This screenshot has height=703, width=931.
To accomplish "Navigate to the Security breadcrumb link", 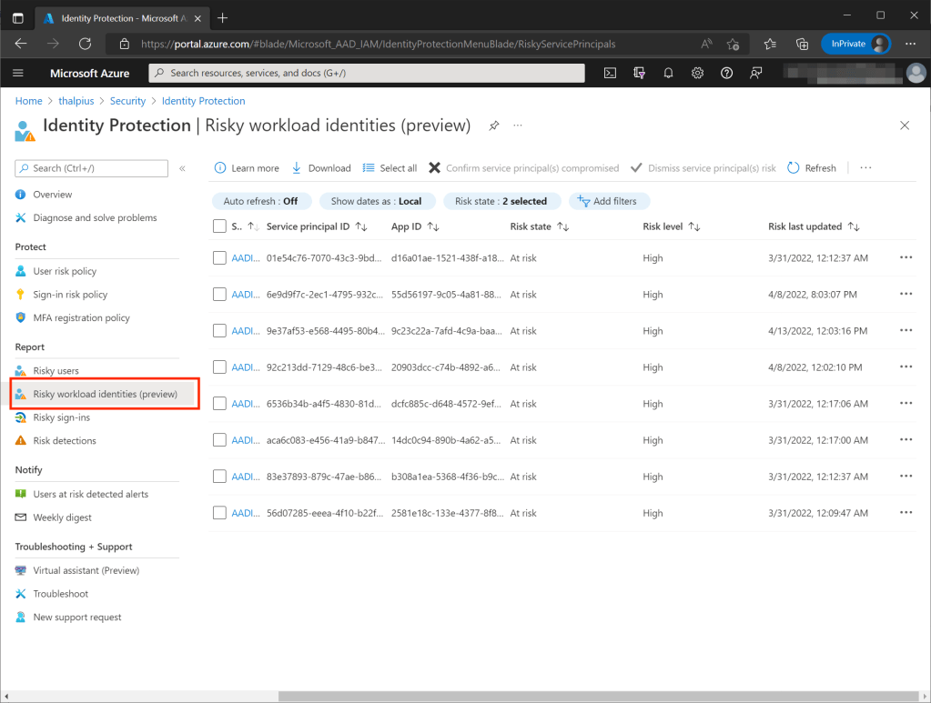I will tap(127, 101).
